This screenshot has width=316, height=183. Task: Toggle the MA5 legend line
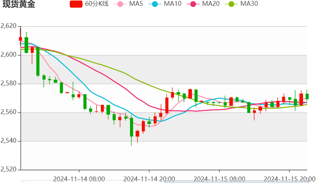point(128,4)
